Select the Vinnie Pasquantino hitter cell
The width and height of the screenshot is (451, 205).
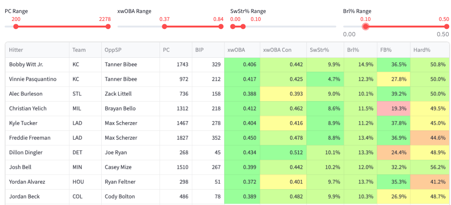[x=37, y=79]
